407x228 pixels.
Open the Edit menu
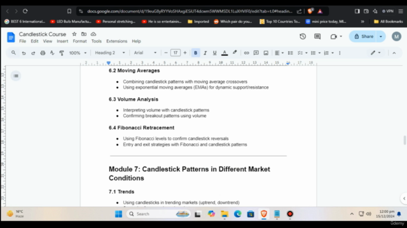(x=34, y=41)
